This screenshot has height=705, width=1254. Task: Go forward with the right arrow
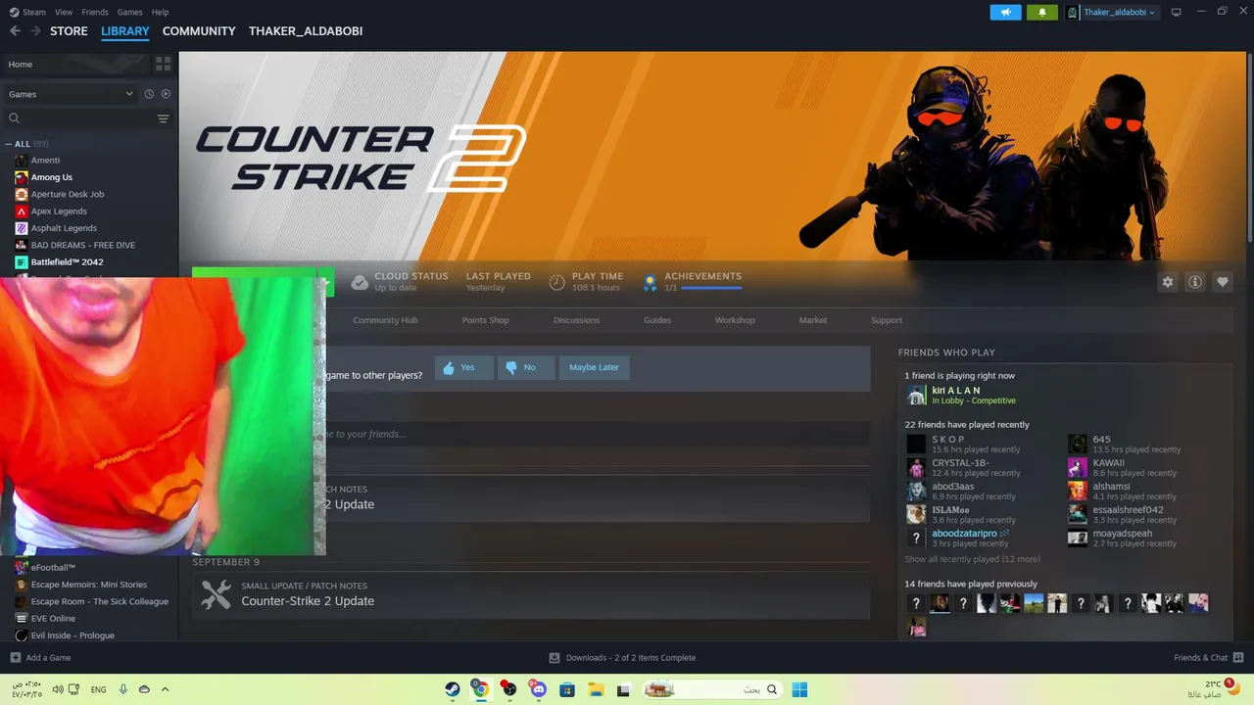pos(35,31)
